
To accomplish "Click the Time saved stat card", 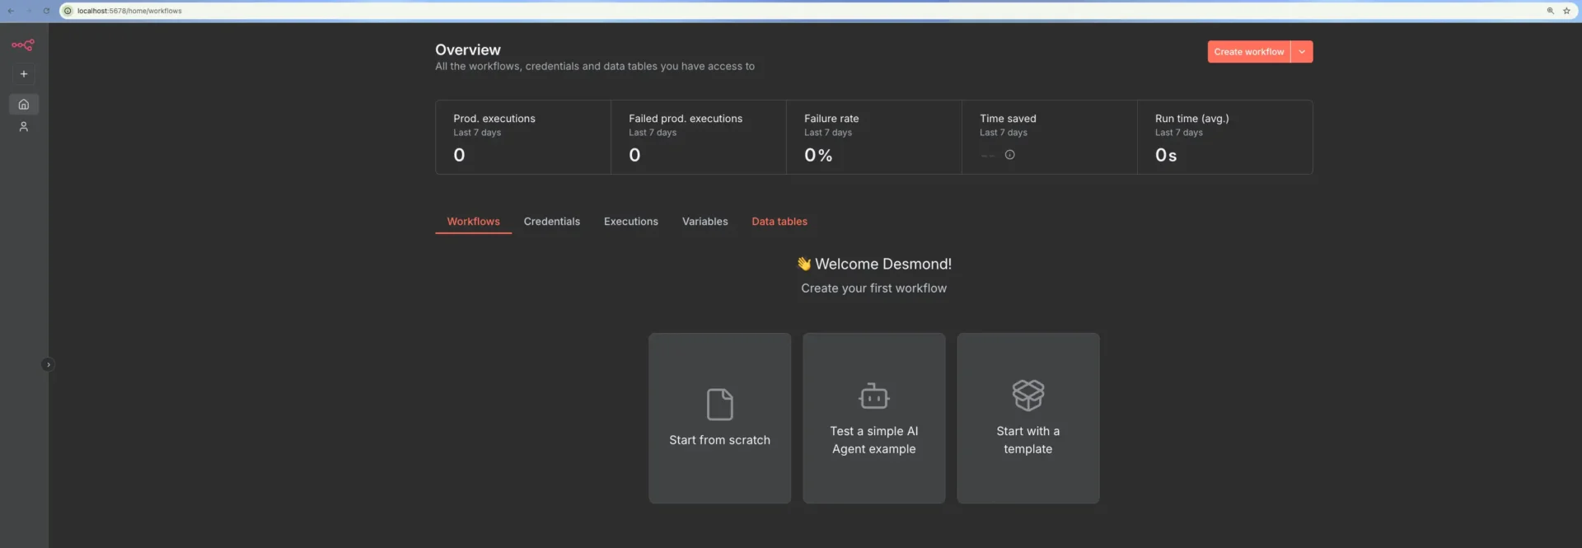I will click(1049, 137).
